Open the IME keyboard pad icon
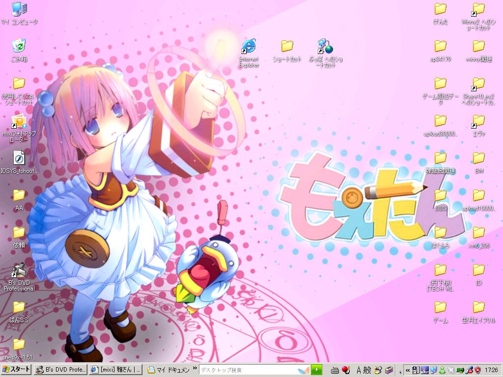The height and width of the screenshot is (377, 503). [335, 370]
